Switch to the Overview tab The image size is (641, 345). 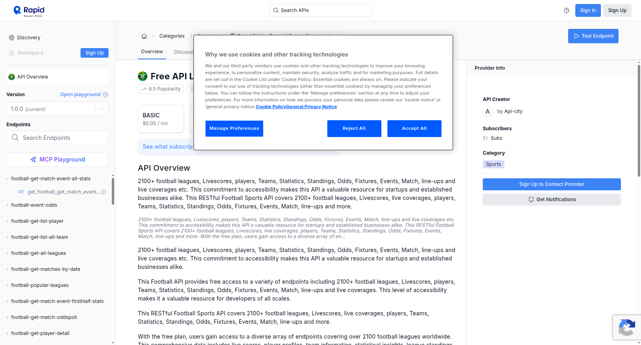152,52
